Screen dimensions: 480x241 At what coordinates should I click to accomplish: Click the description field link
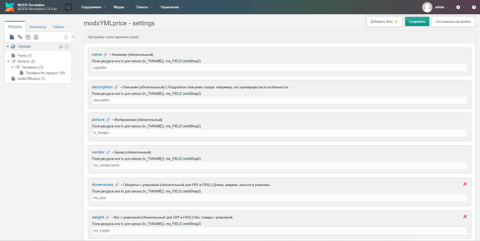(102, 87)
